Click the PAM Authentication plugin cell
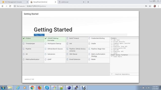This screenshot has height=90, width=161. click(33, 60)
